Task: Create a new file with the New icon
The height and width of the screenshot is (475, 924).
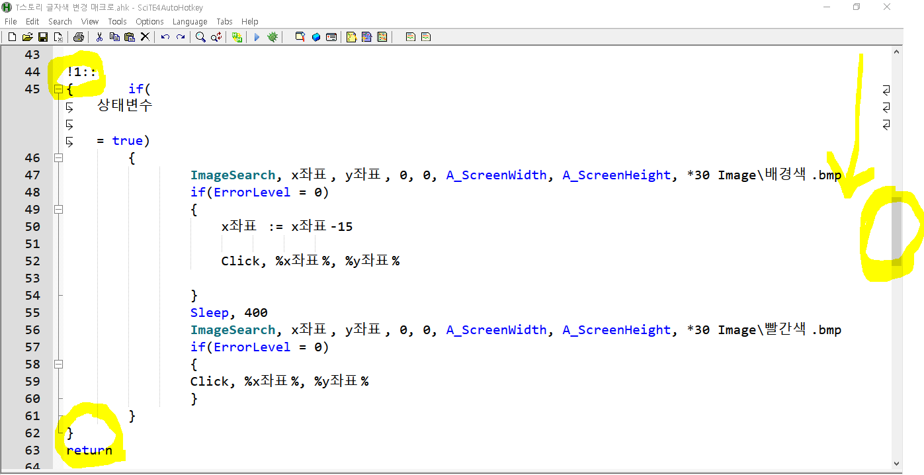Action: click(12, 37)
